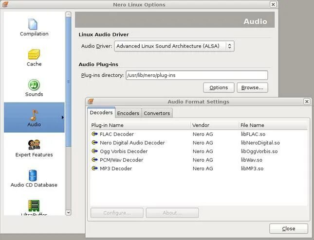Open the Audio Driver dropdown
Viewport: 314px width, 240px height.
pyautogui.click(x=174, y=46)
